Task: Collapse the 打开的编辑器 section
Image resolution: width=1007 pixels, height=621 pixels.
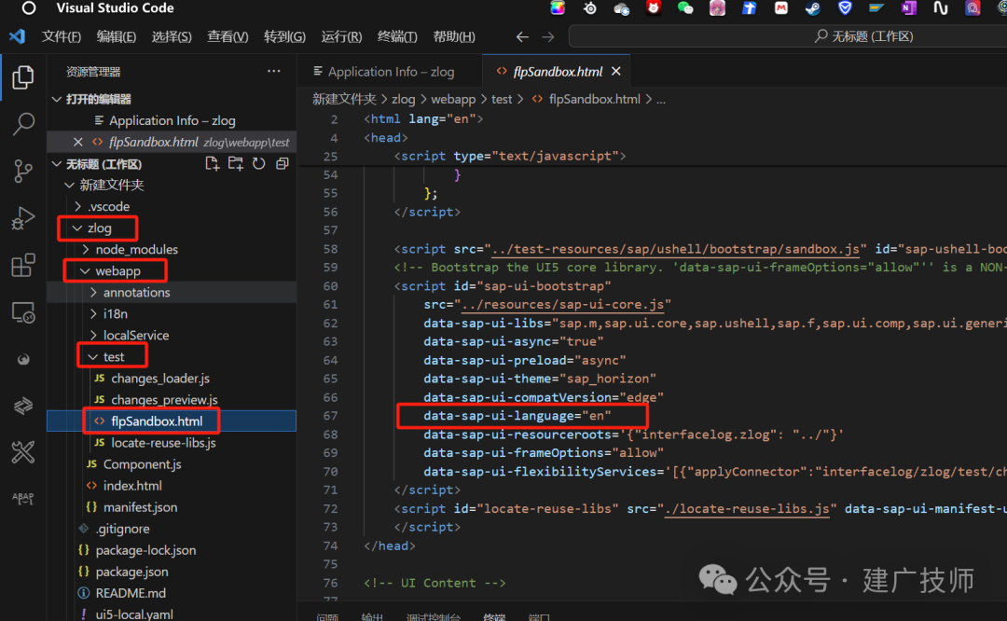Action: pos(57,99)
